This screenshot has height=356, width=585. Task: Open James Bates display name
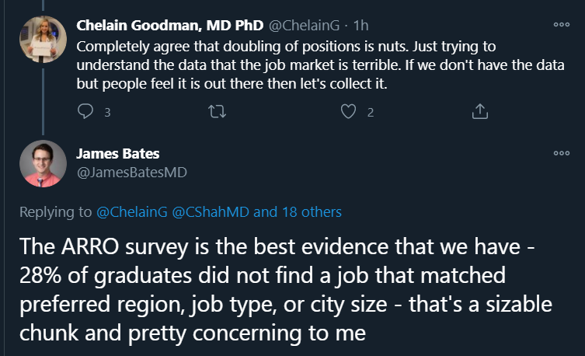(x=118, y=154)
